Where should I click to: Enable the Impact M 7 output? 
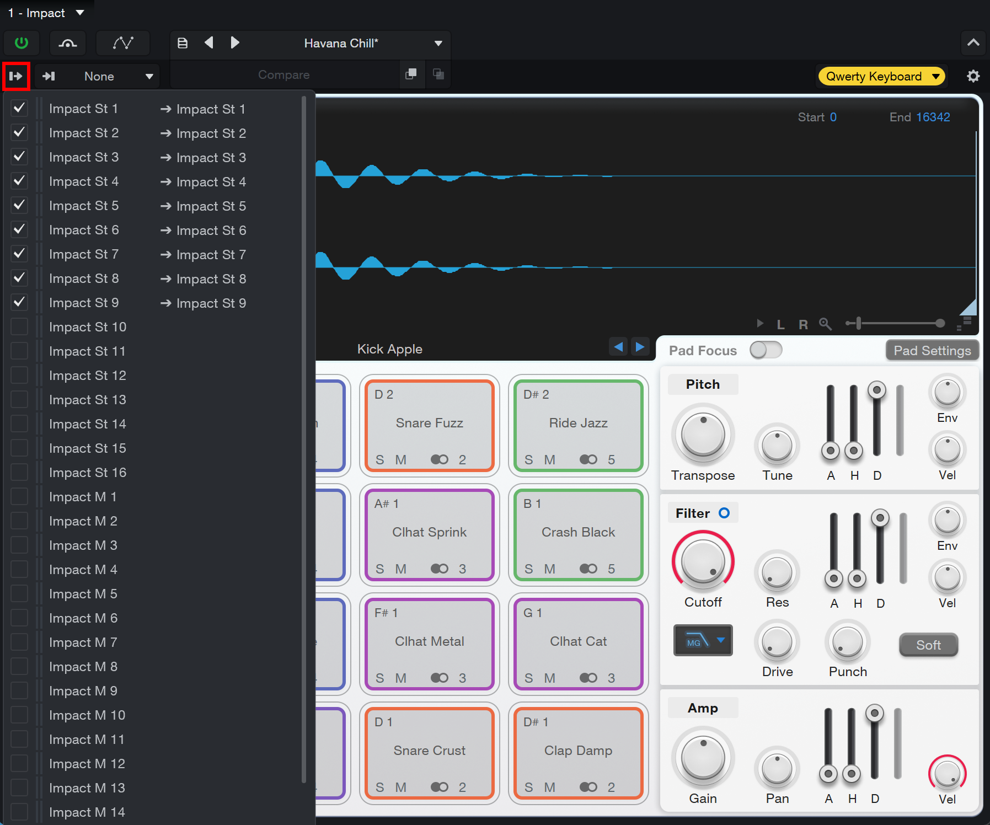tap(19, 642)
